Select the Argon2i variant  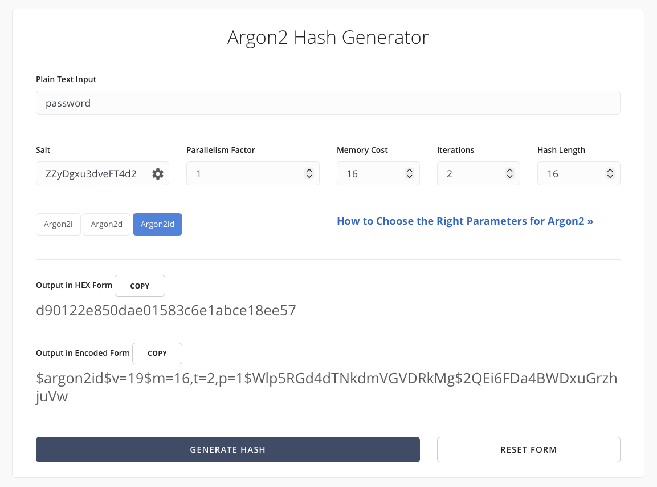coord(59,224)
